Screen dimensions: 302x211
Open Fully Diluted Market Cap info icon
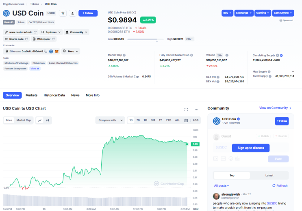tap(191, 55)
